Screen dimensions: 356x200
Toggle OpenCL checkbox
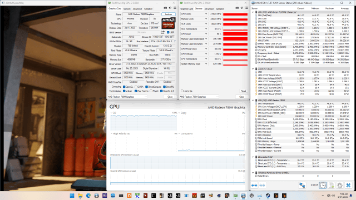[x=124, y=87]
